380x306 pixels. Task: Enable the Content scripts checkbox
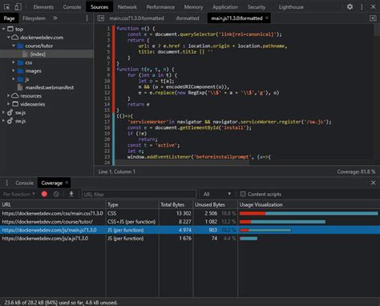click(x=243, y=194)
